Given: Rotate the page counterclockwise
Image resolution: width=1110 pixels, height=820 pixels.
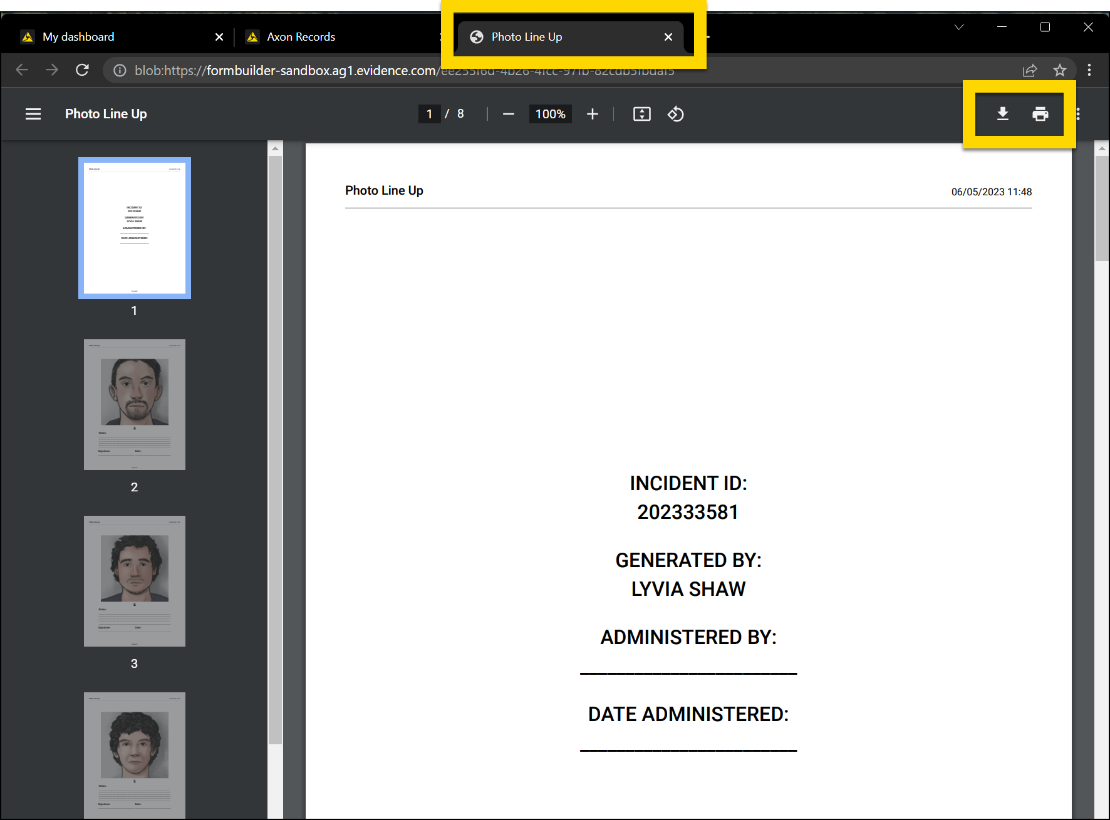Looking at the screenshot, I should tap(676, 114).
